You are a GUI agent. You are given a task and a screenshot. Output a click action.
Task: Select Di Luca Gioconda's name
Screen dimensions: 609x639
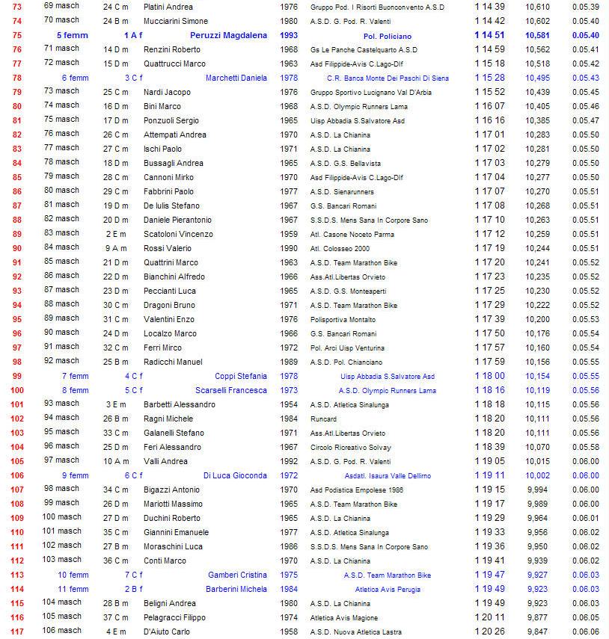(234, 475)
